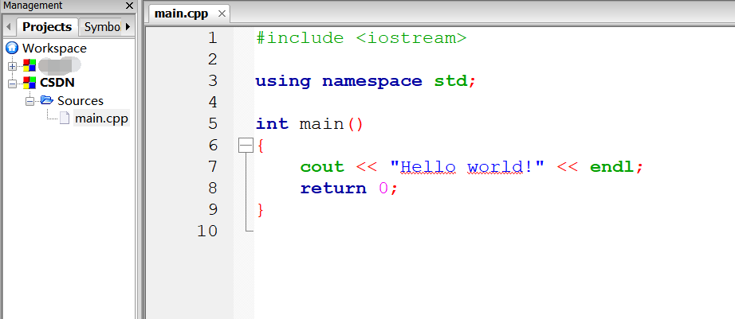Switch to the Projects tab

47,27
